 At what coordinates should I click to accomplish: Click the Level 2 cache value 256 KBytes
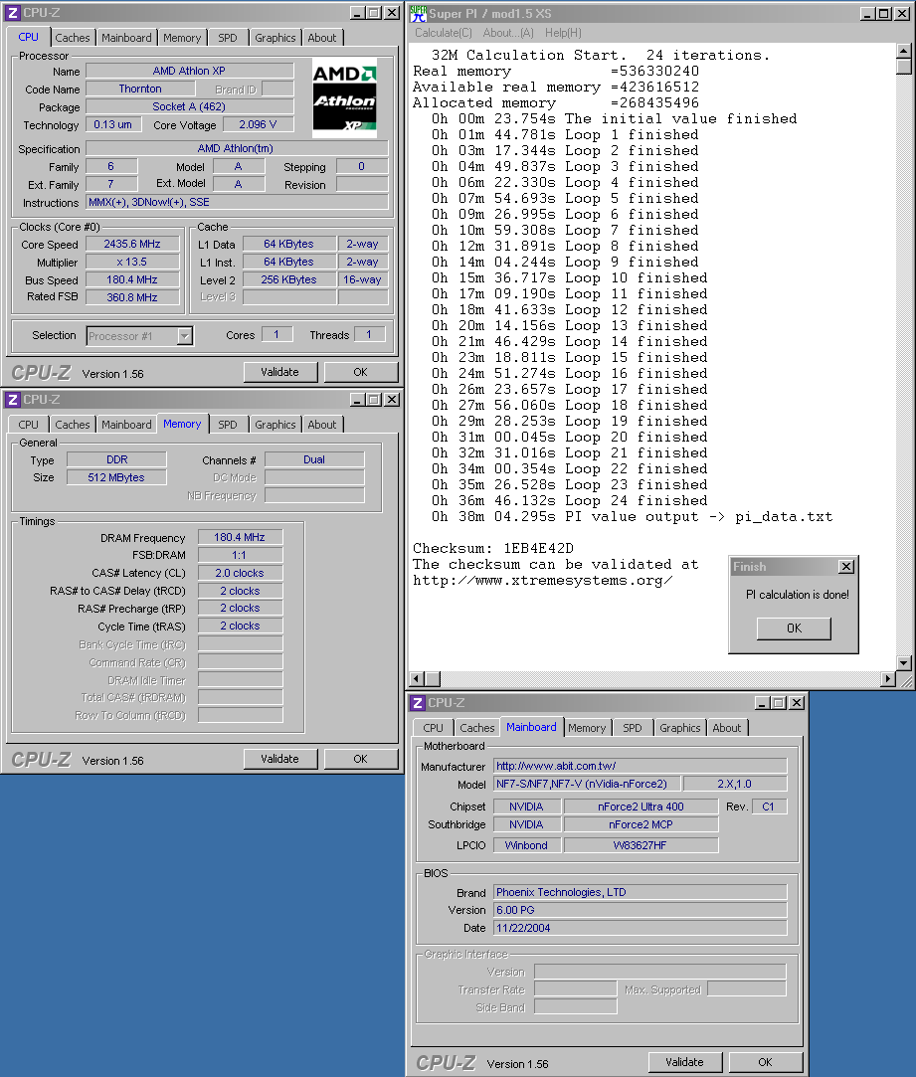(x=288, y=279)
